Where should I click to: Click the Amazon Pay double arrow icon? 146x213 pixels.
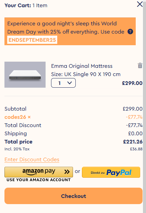pos(67,172)
